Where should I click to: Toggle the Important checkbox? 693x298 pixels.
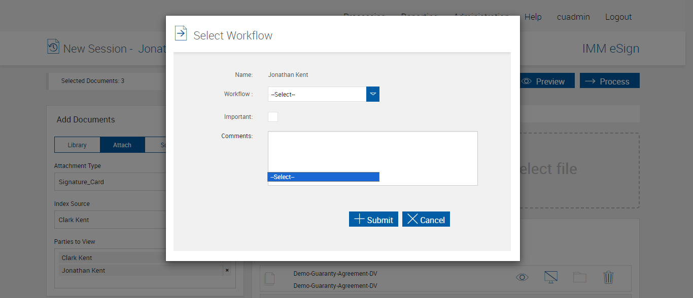click(x=273, y=117)
